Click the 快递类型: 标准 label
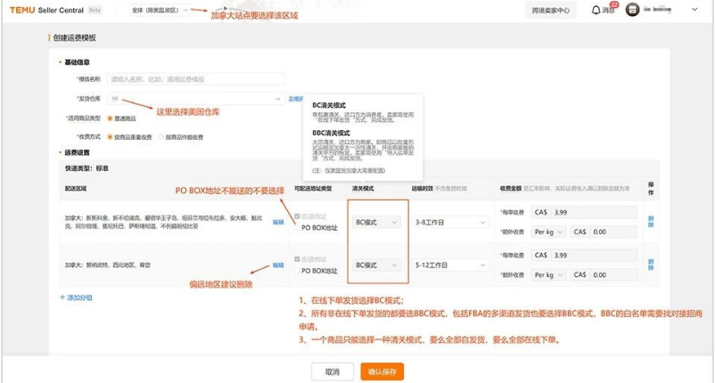 point(87,168)
